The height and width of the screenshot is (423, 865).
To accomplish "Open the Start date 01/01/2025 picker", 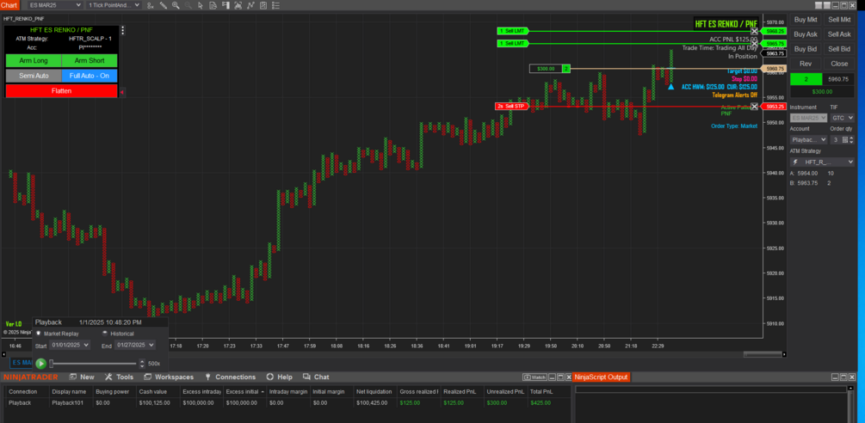I will [x=70, y=345].
